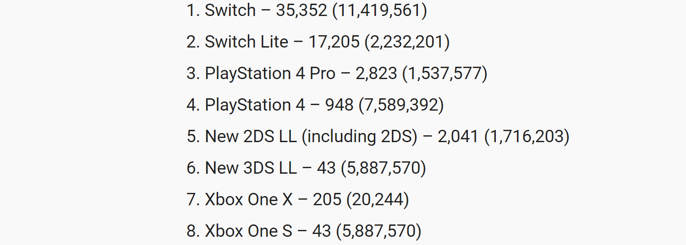Screen dimensions: 686x245
Task: Click the 11,419,561 total in parentheses
Action: click(379, 10)
